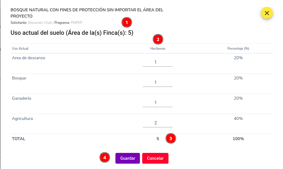The image size is (283, 169).
Task: Select the Bosque row label
Action: pos(19,78)
